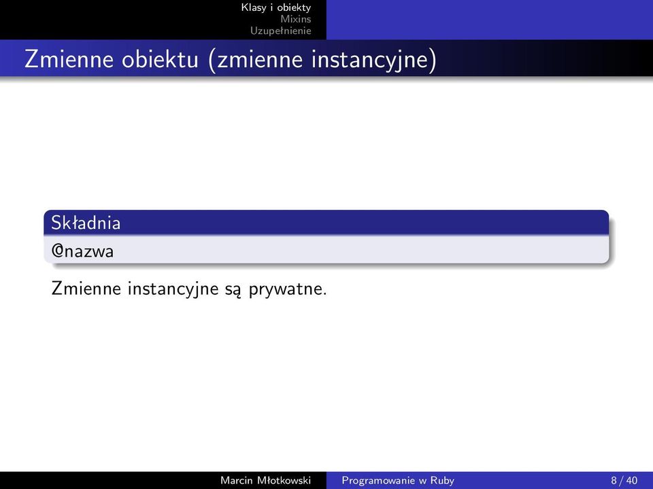This screenshot has height=489, width=653.
Task: Click the page counter '8 / 40'
Action: point(624,480)
